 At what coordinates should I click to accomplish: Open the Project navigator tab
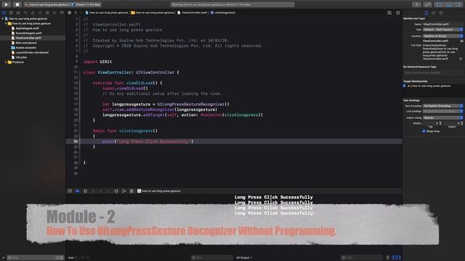pyautogui.click(x=4, y=13)
